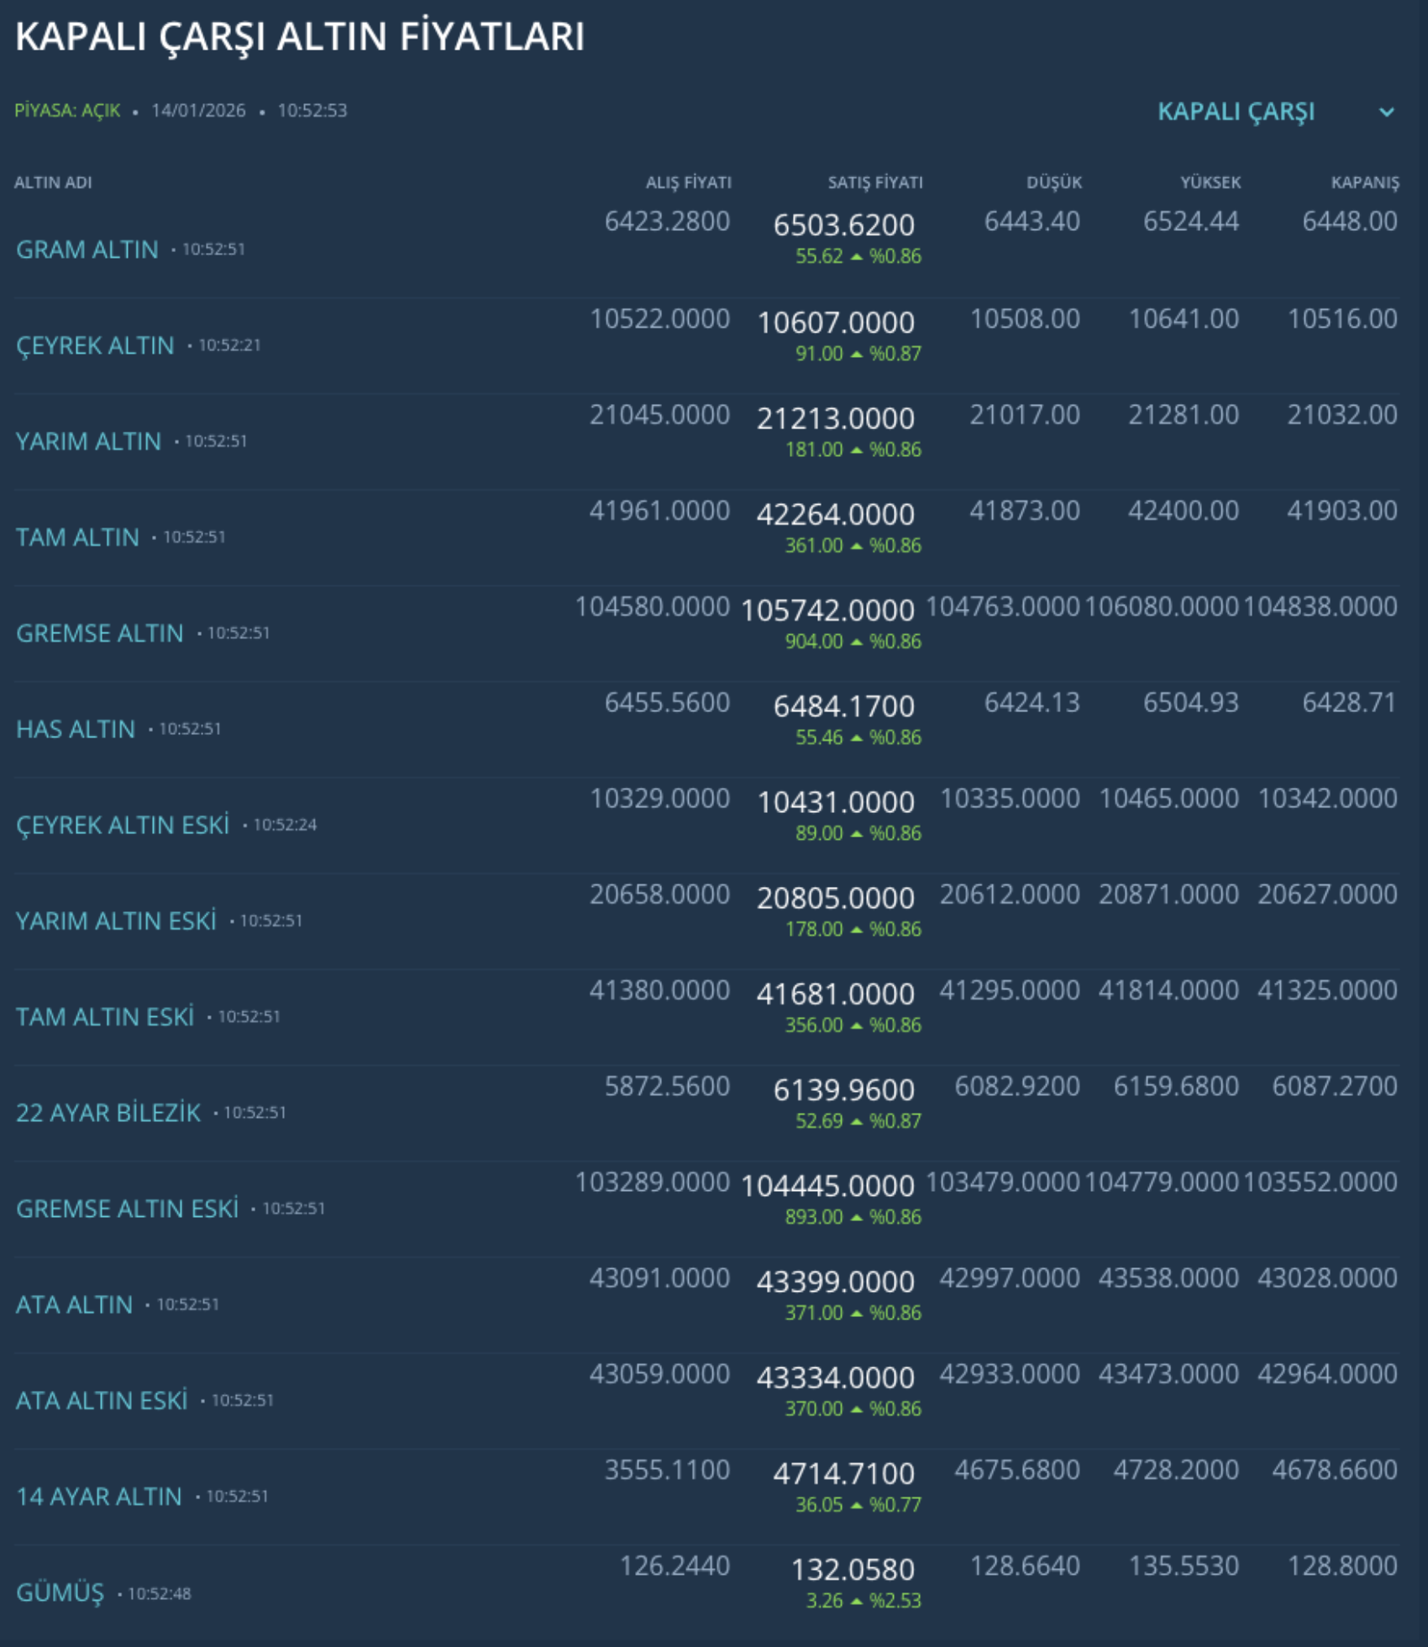Viewport: 1428px width, 1647px height.
Task: Select ÇEYREK ALTIN ESKİ
Action: 123,825
